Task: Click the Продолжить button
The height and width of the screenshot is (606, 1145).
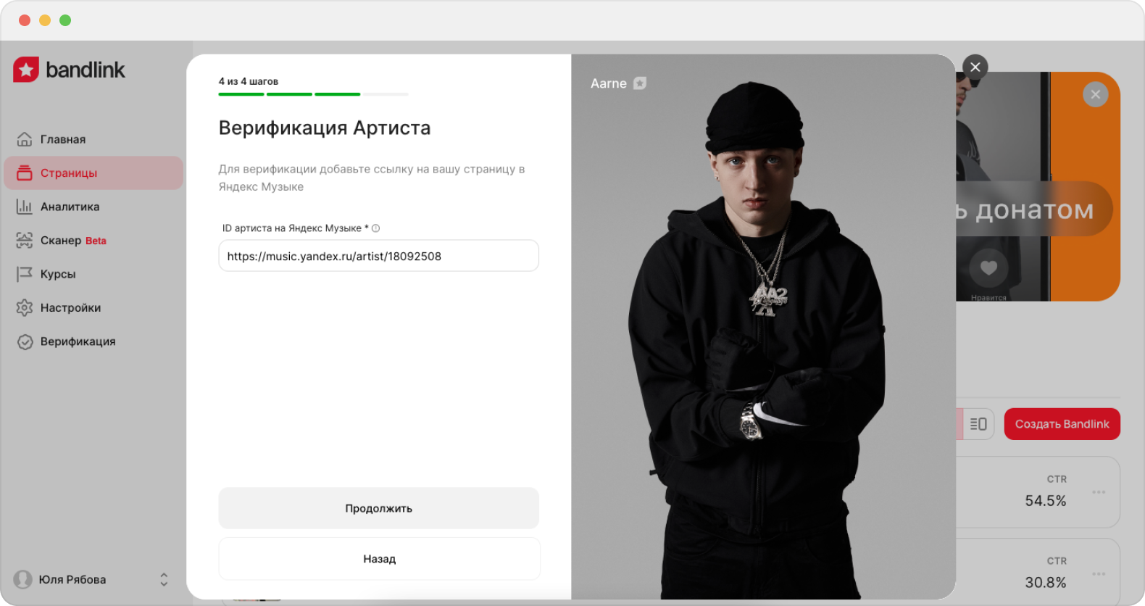Action: 378,508
